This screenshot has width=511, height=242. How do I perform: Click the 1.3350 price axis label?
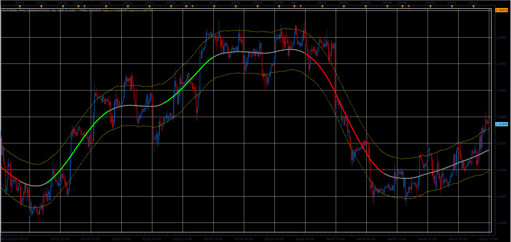[x=501, y=37]
